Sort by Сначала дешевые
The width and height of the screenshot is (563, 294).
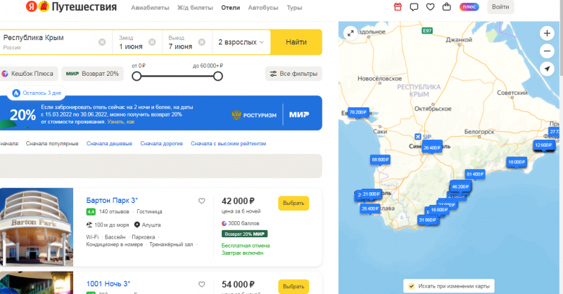(109, 144)
